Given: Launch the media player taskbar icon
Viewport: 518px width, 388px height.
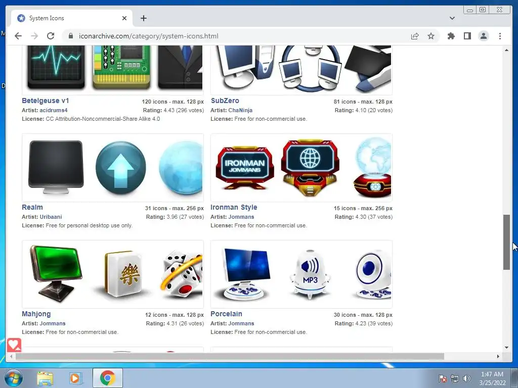Looking at the screenshot, I should click(x=75, y=378).
